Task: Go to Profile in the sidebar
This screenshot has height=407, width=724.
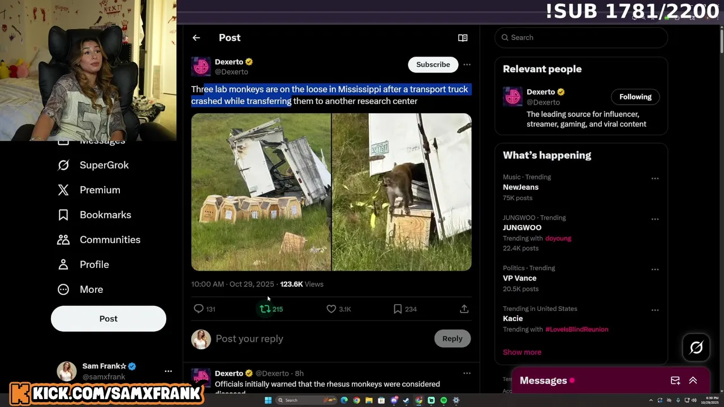Action: pos(83,265)
